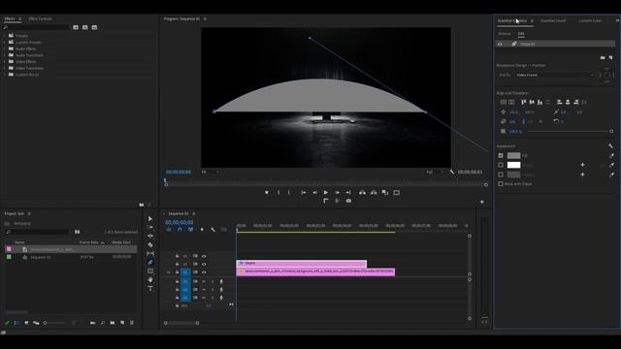Select Shape clip on timeline track V2
The image size is (621, 349).
point(302,263)
